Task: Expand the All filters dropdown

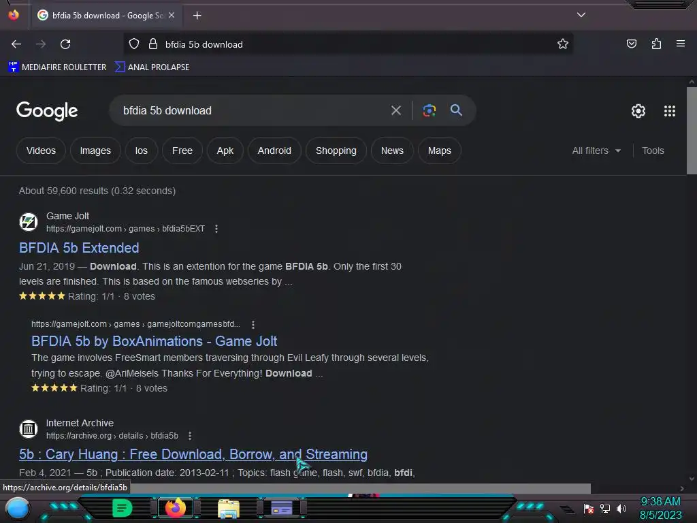Action: [x=596, y=150]
